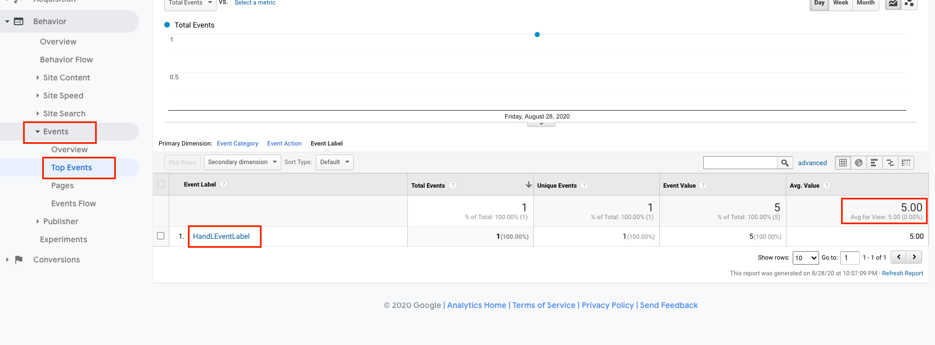Set the graph interval to Week
Viewport: 935px width, 345px height.
tap(840, 3)
